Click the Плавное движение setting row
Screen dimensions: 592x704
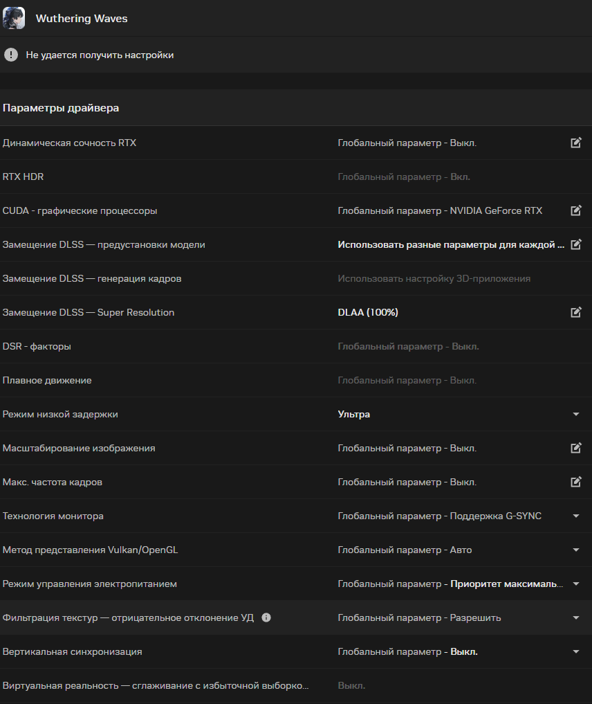pyautogui.click(x=296, y=380)
